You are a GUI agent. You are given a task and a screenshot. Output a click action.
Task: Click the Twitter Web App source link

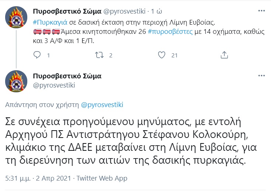pyautogui.click(x=102, y=178)
